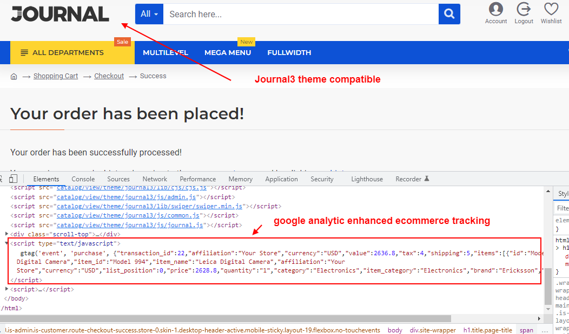Click the Shopping Cart breadcrumb link
Image resolution: width=569 pixels, height=334 pixels.
pyautogui.click(x=56, y=76)
